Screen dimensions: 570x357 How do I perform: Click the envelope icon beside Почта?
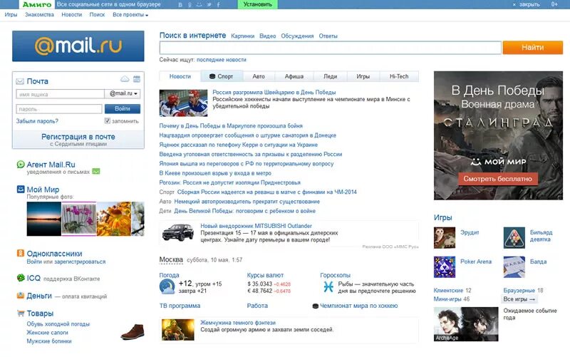click(20, 81)
